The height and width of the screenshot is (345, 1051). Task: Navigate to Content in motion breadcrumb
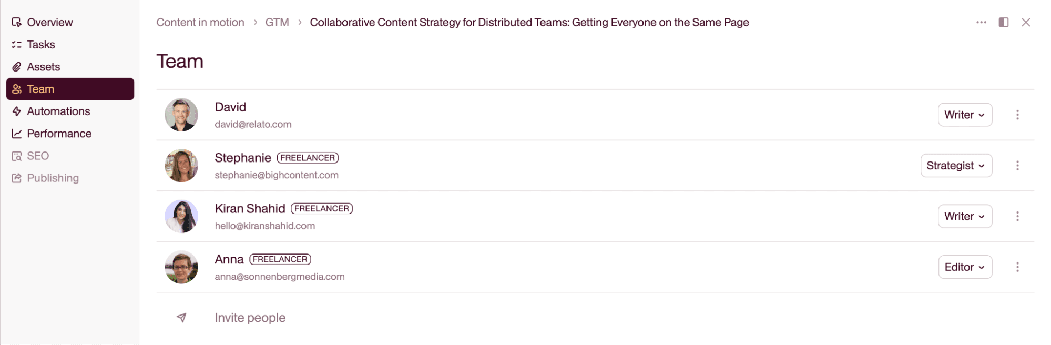(200, 22)
